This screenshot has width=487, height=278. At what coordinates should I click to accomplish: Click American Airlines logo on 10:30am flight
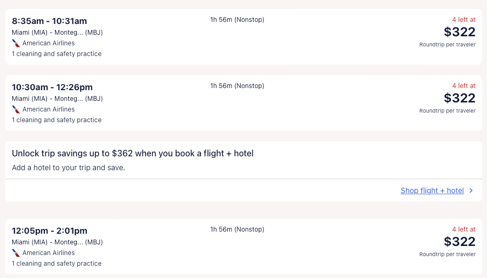click(x=16, y=109)
